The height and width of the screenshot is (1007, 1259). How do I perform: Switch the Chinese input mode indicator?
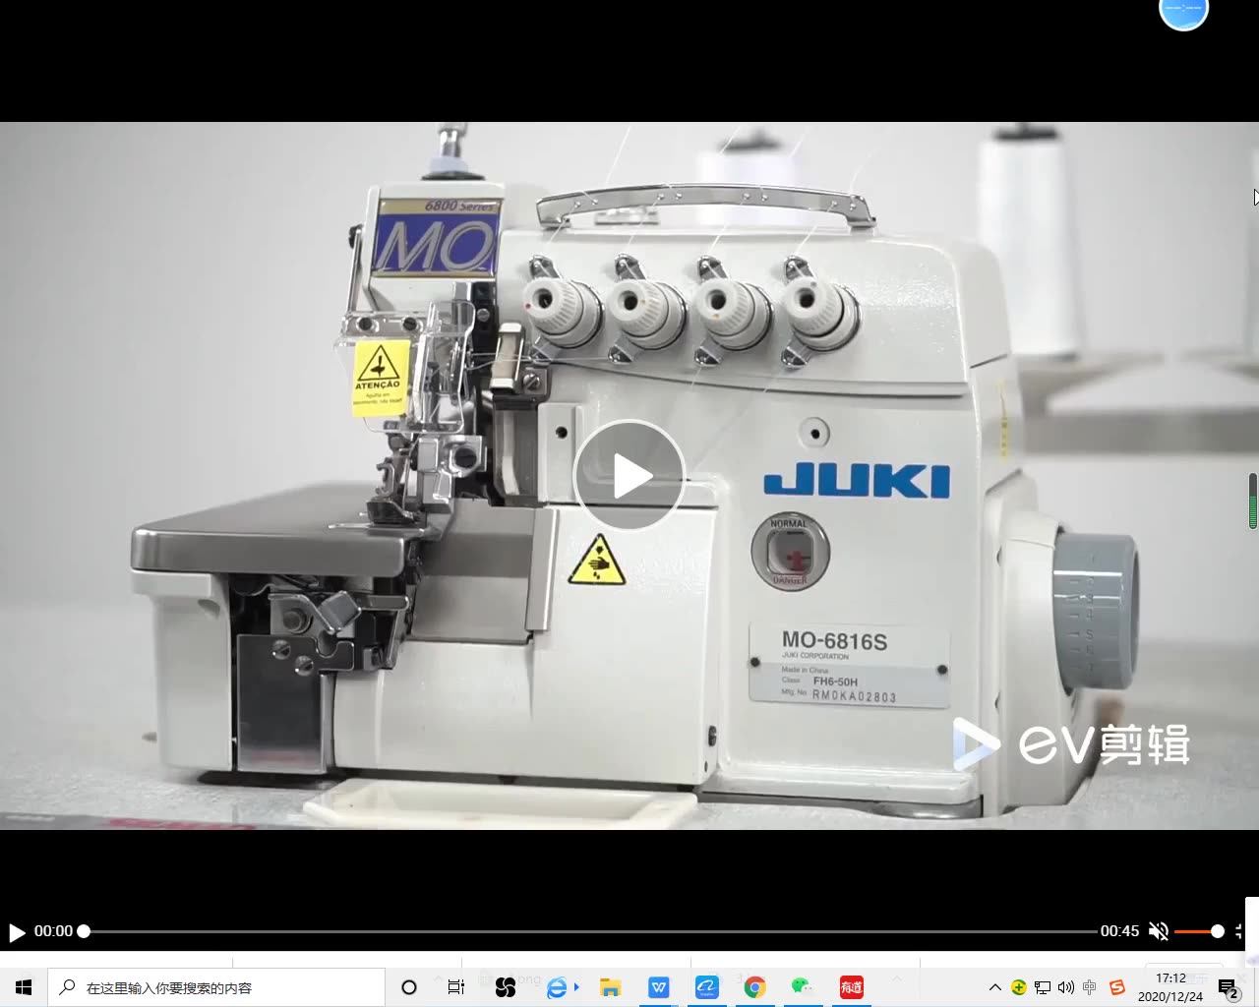1090,987
